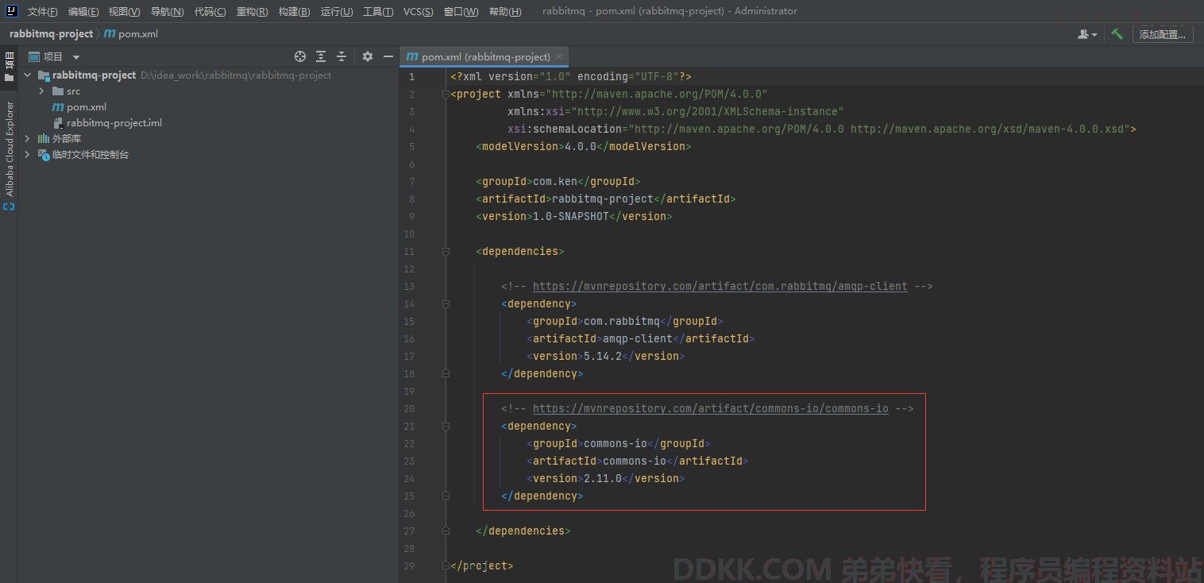The image size is (1204, 583).
Task: Open the 文件(F) menu
Action: pyautogui.click(x=42, y=11)
